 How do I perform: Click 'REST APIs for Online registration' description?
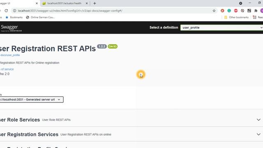30,63
